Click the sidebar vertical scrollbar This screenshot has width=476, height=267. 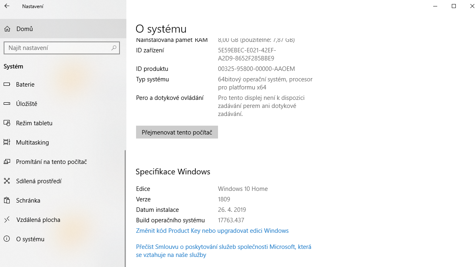point(125,208)
